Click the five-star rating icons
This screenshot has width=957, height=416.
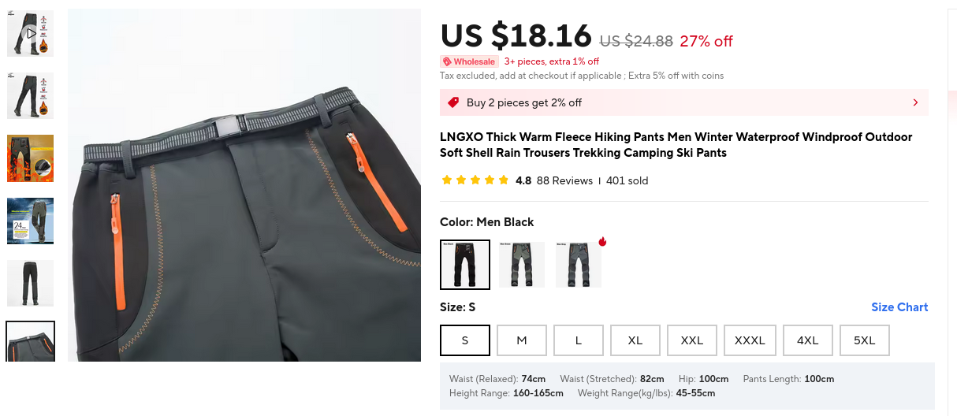pos(475,180)
